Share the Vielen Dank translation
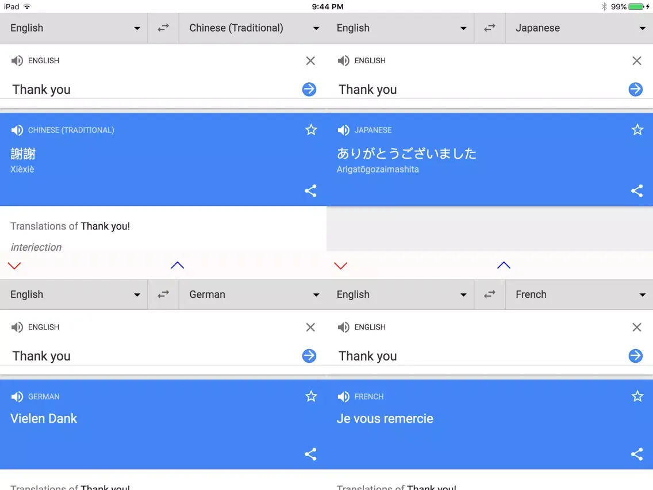This screenshot has width=653, height=490. (310, 454)
